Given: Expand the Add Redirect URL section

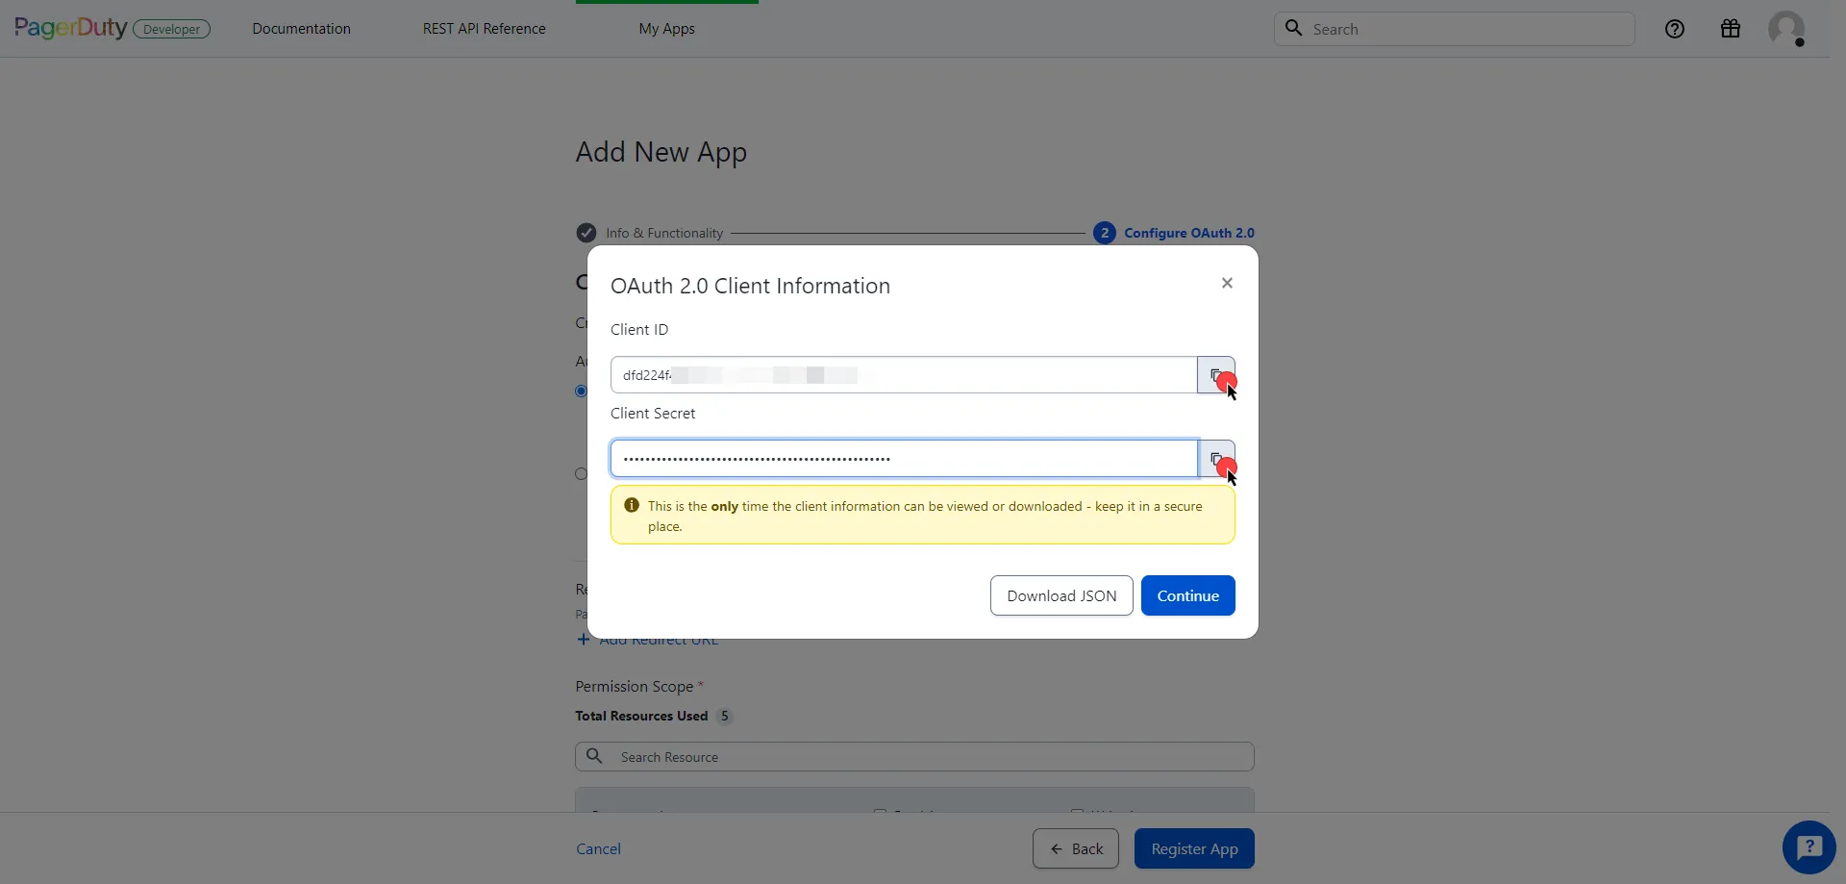Looking at the screenshot, I should coord(647,640).
